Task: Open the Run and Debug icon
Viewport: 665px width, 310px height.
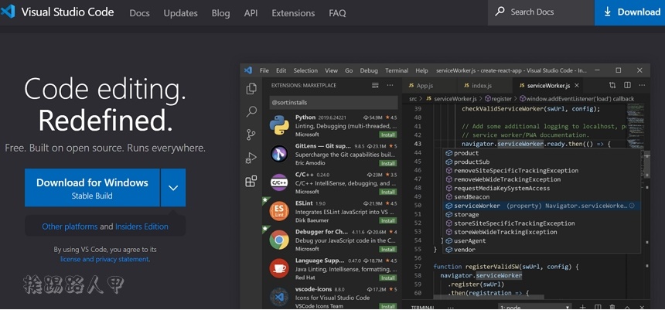Action: pos(251,158)
